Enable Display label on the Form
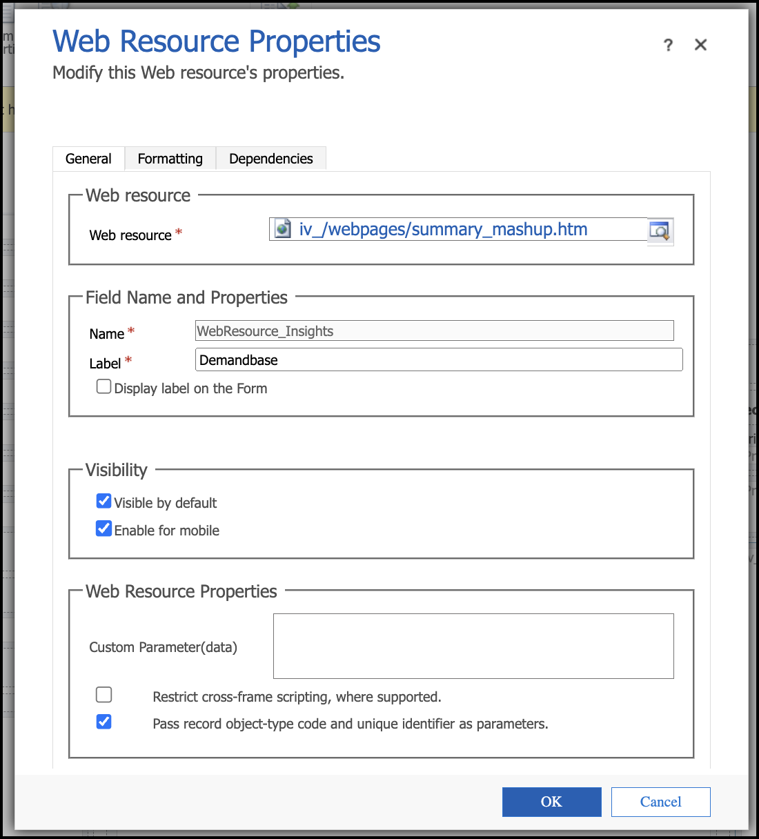 click(x=104, y=387)
